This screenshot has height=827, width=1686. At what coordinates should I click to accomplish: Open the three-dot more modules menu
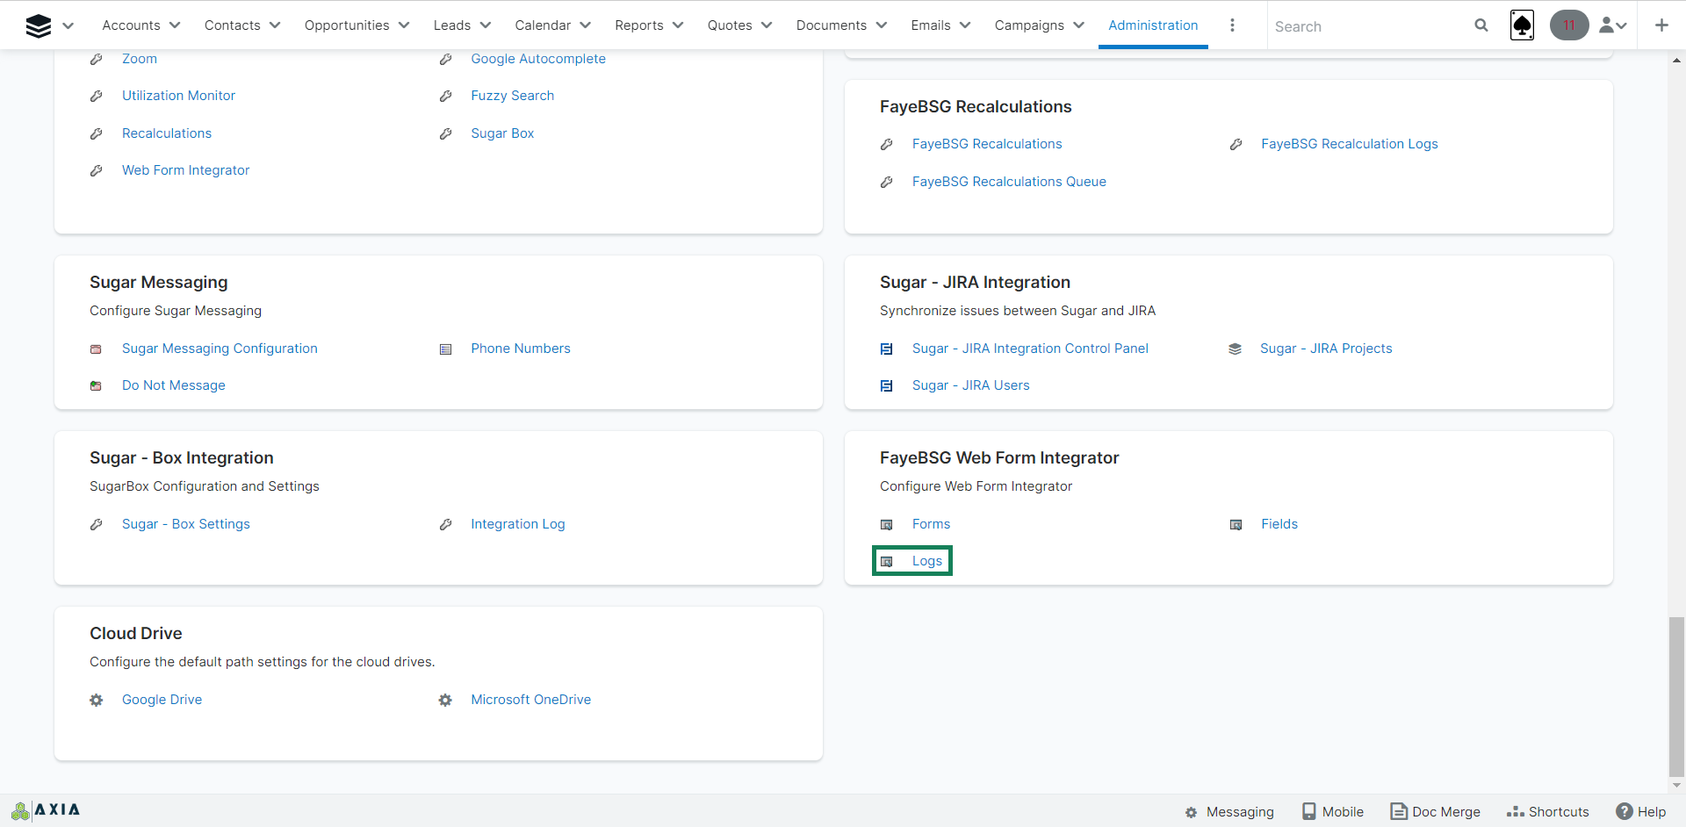pos(1232,25)
